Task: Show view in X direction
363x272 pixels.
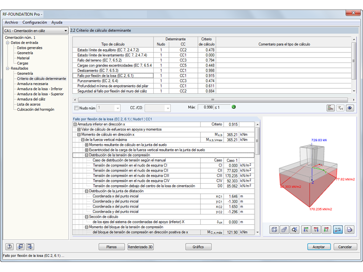Action: pyautogui.click(x=306, y=230)
